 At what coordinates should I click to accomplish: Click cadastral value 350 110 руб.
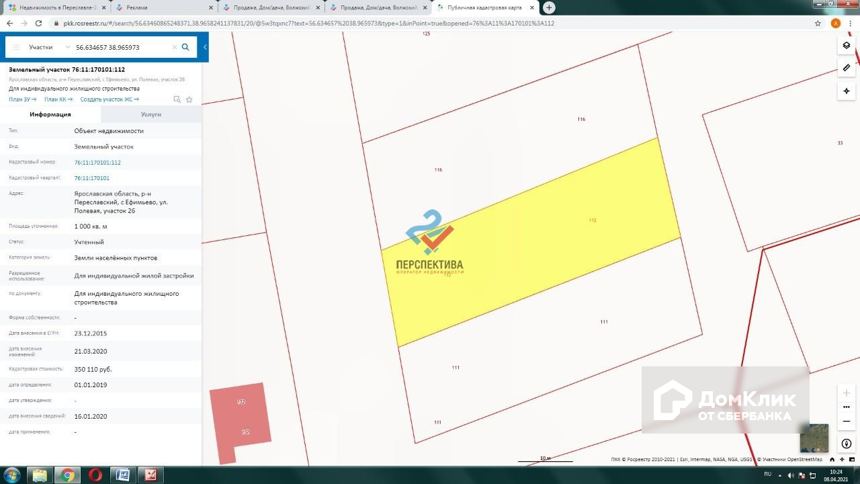(93, 369)
